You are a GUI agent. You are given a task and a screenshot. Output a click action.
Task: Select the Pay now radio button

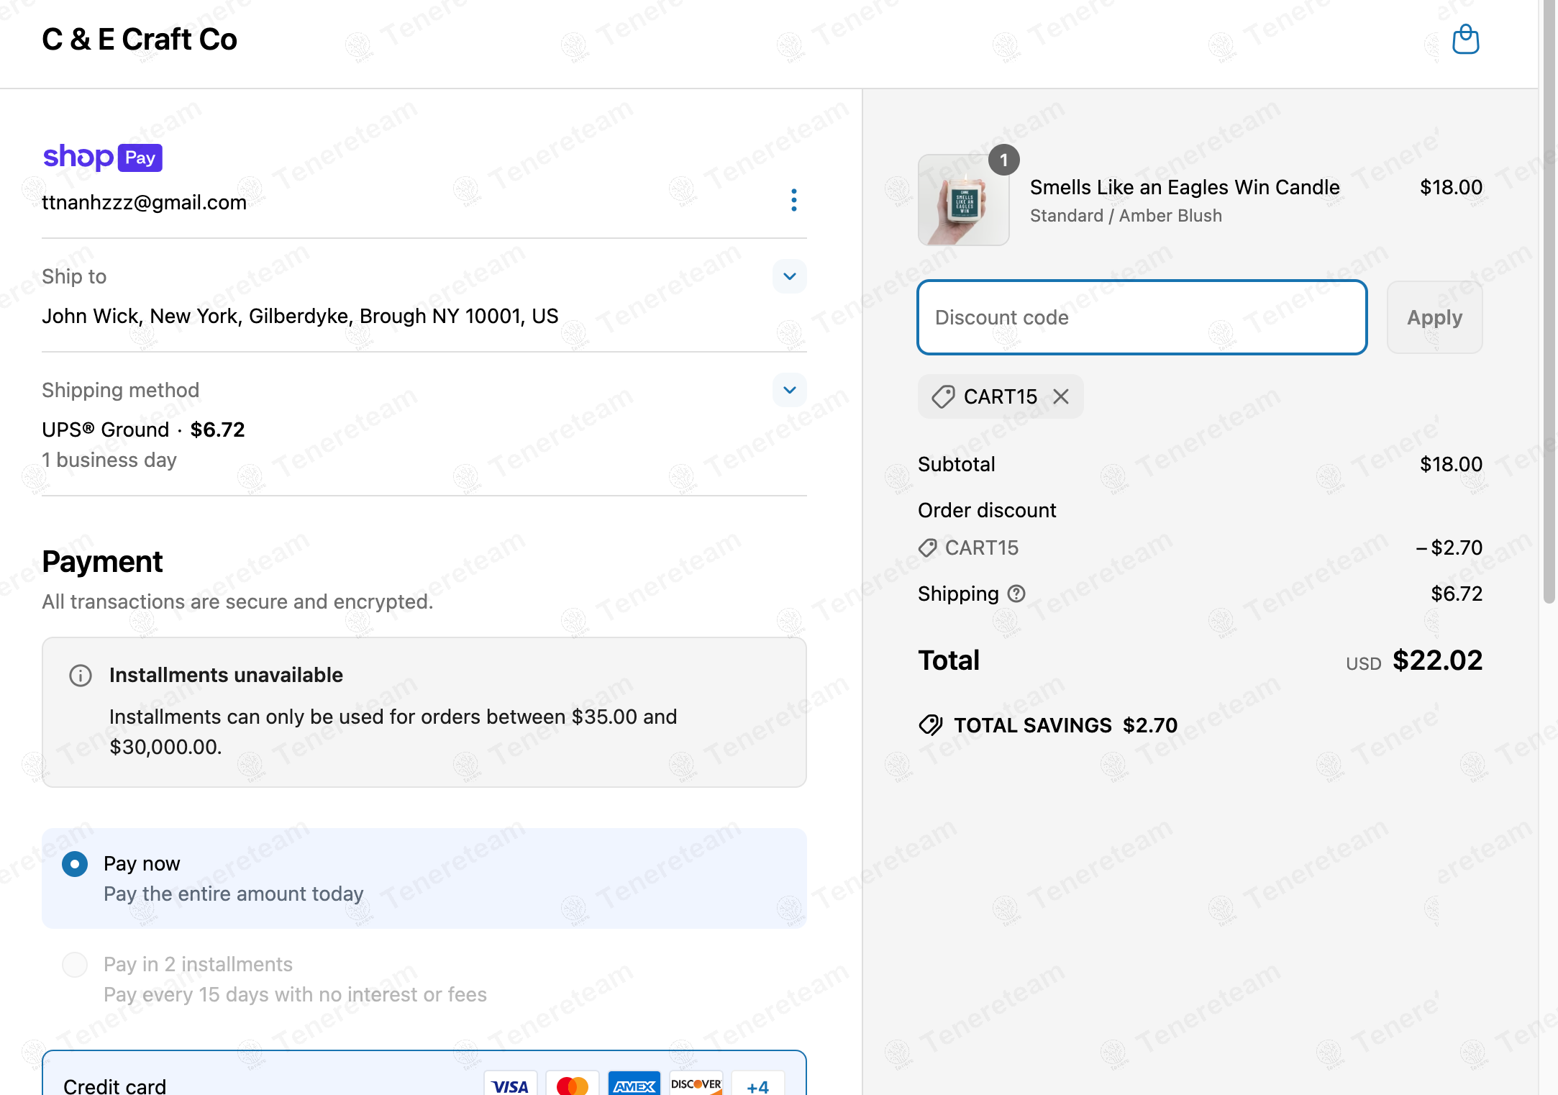pyautogui.click(x=75, y=864)
